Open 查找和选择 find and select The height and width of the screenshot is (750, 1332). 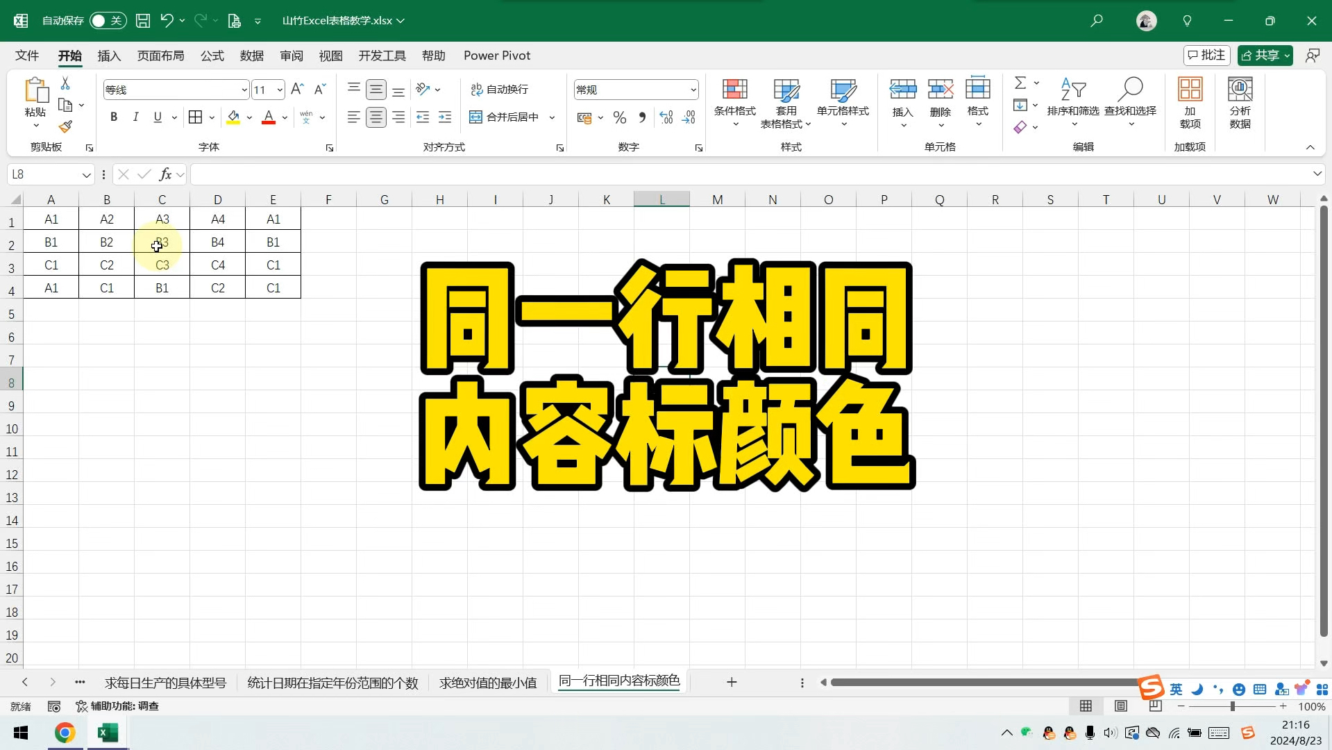[x=1129, y=102]
